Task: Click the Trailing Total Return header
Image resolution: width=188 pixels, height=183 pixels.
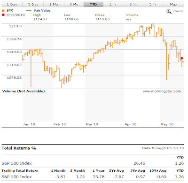Action: point(20,171)
